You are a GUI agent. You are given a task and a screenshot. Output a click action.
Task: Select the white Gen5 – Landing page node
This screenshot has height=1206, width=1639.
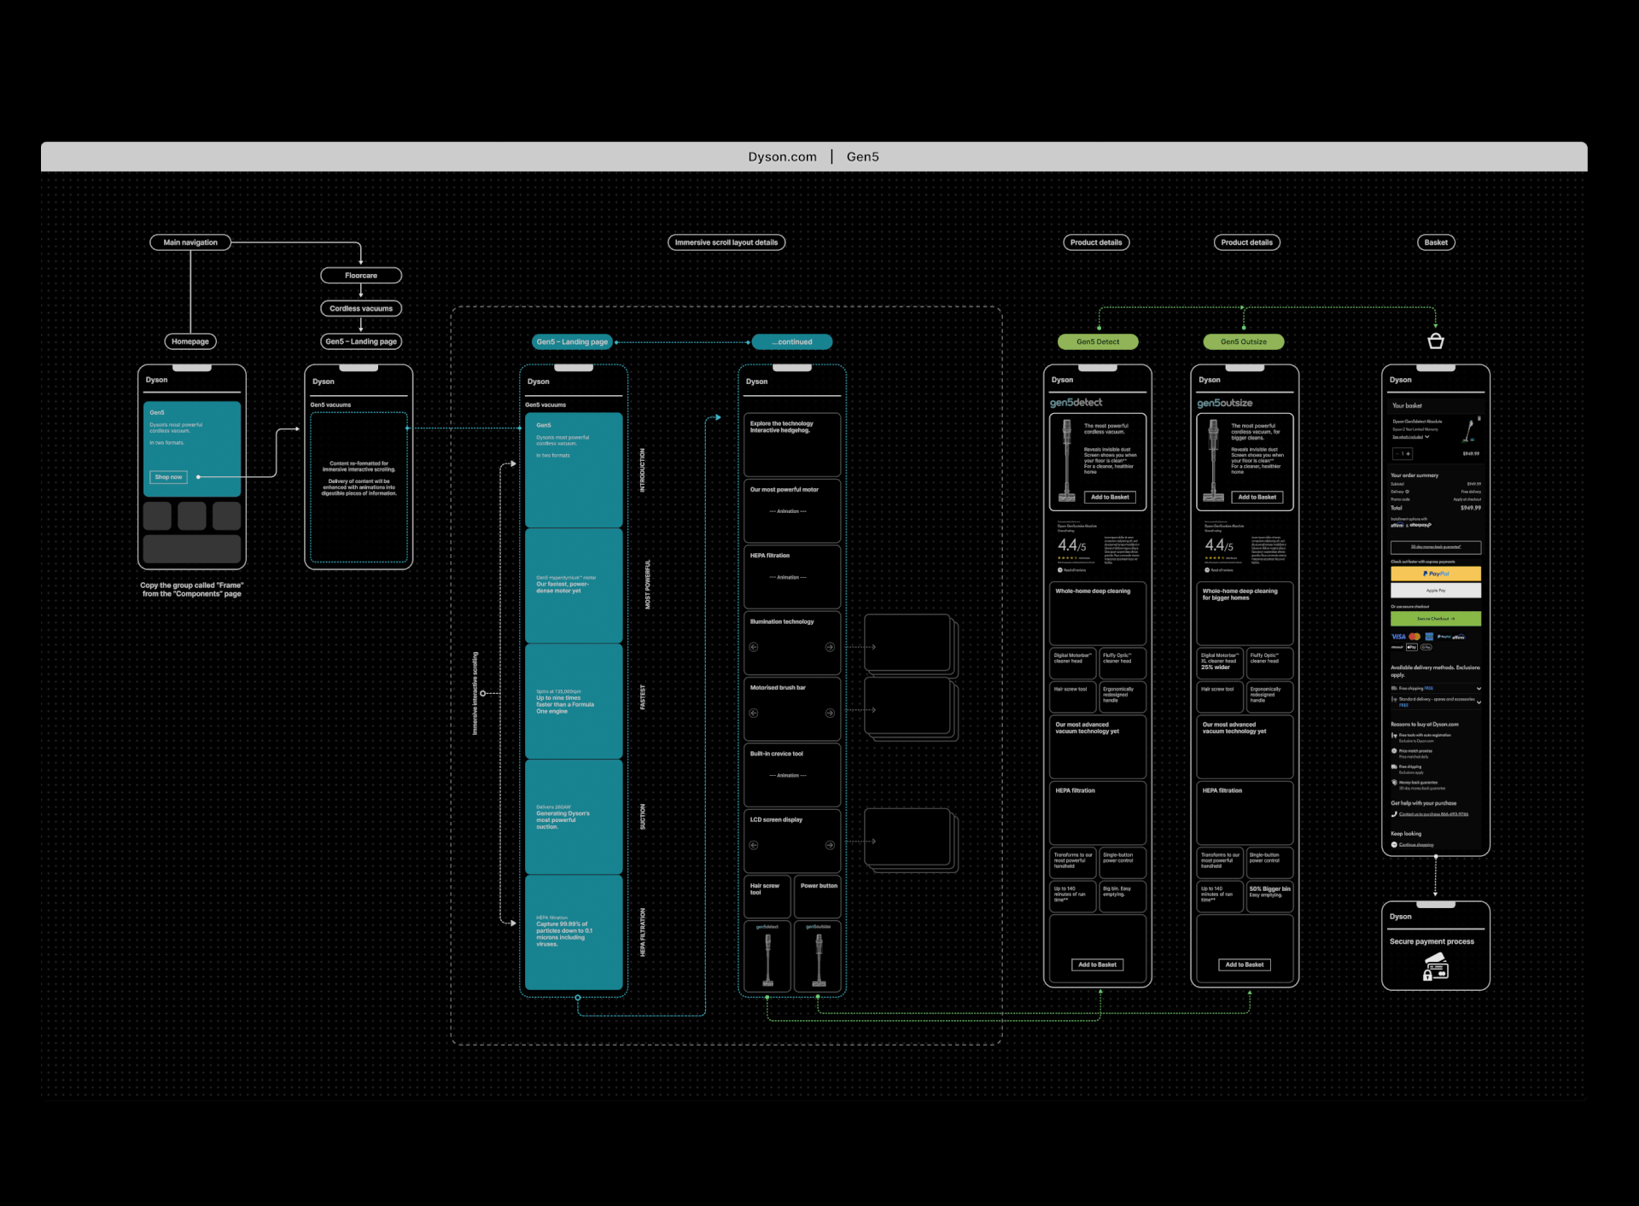pos(361,341)
